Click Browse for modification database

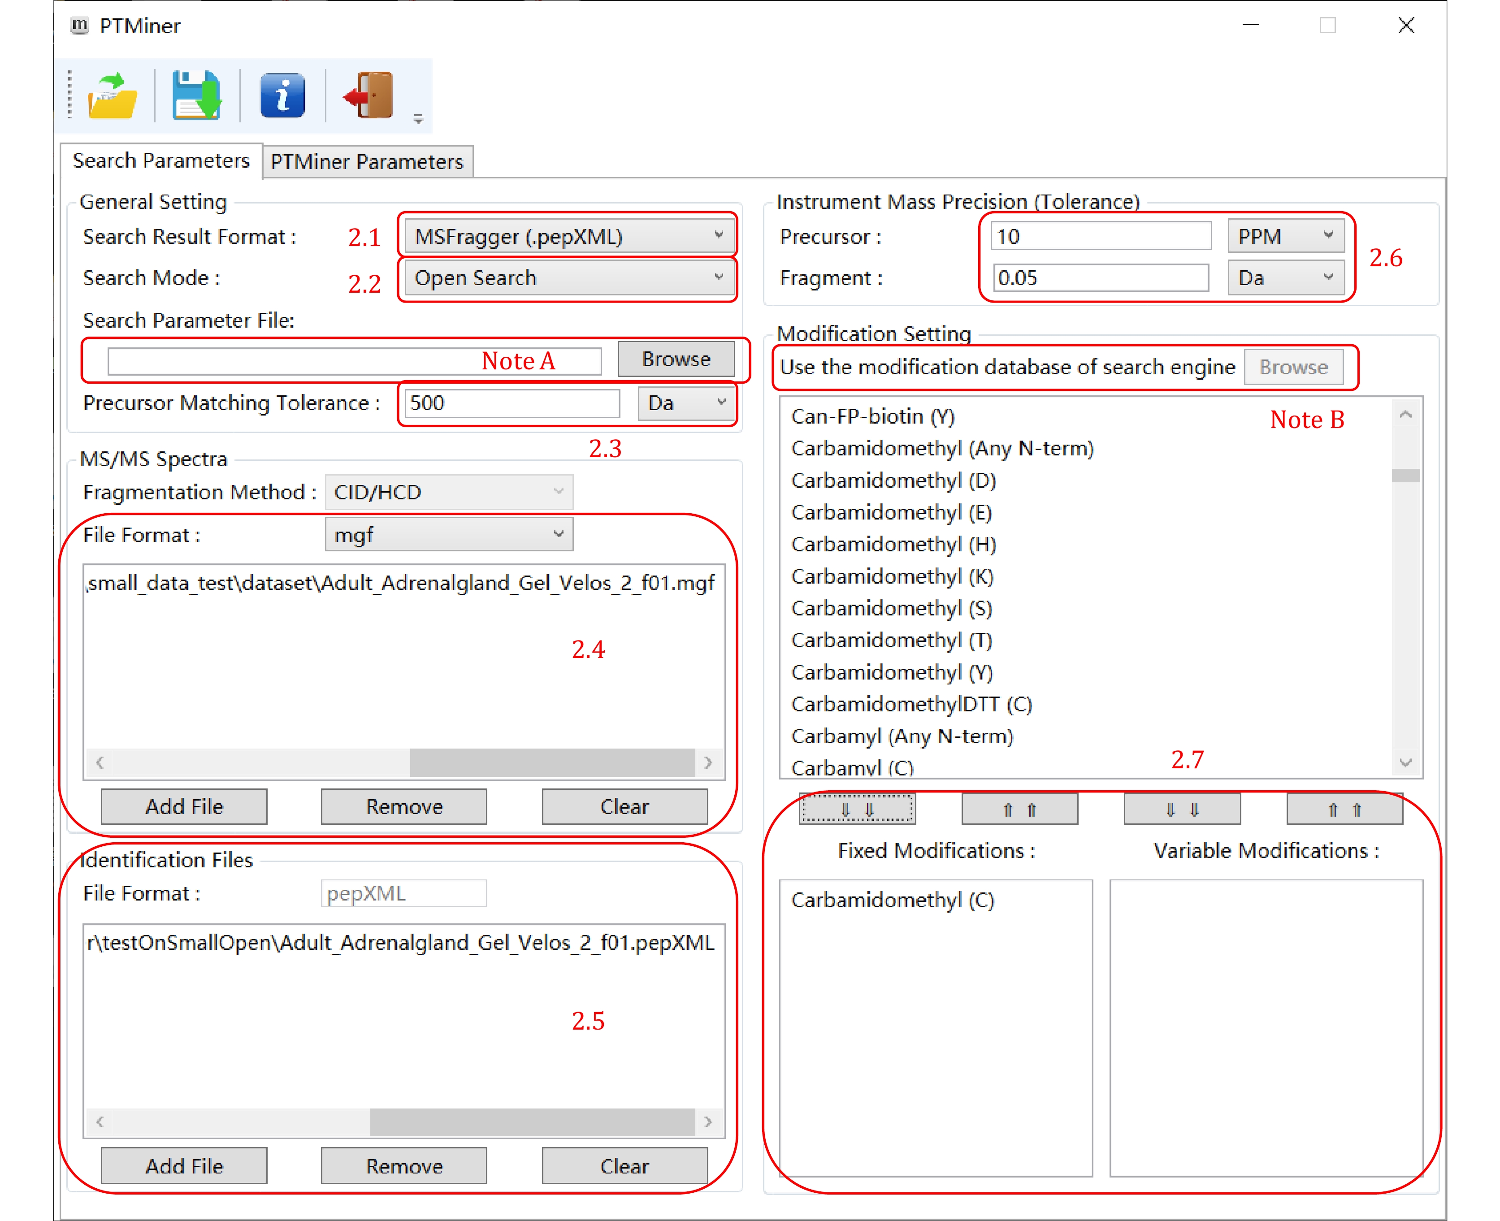tap(1293, 367)
